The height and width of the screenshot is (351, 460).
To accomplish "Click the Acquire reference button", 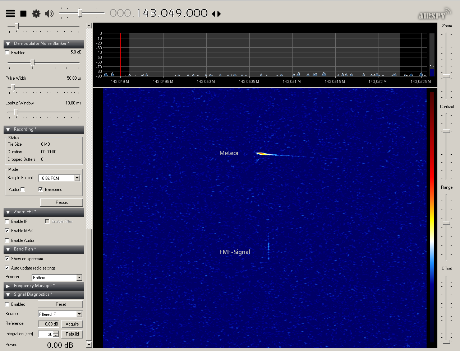I will (x=72, y=324).
